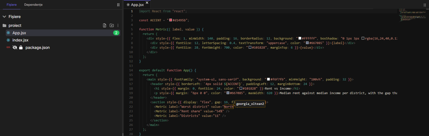Click React icon in App.jsx tab
Viewport: 429px width, 136px height.
click(128, 5)
